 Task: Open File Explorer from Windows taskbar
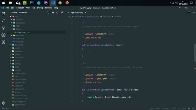pos(11,3)
